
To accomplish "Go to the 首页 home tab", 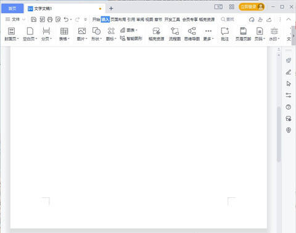I will tap(12, 9).
